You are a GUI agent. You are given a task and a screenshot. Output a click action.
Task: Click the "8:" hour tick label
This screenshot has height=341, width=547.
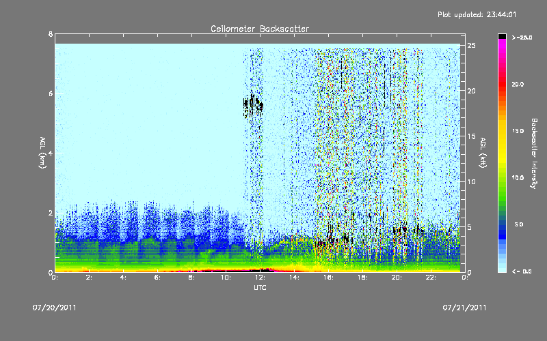(x=192, y=278)
